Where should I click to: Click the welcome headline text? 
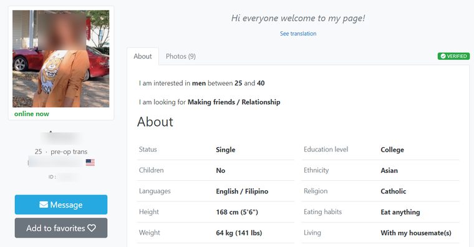coord(298,18)
